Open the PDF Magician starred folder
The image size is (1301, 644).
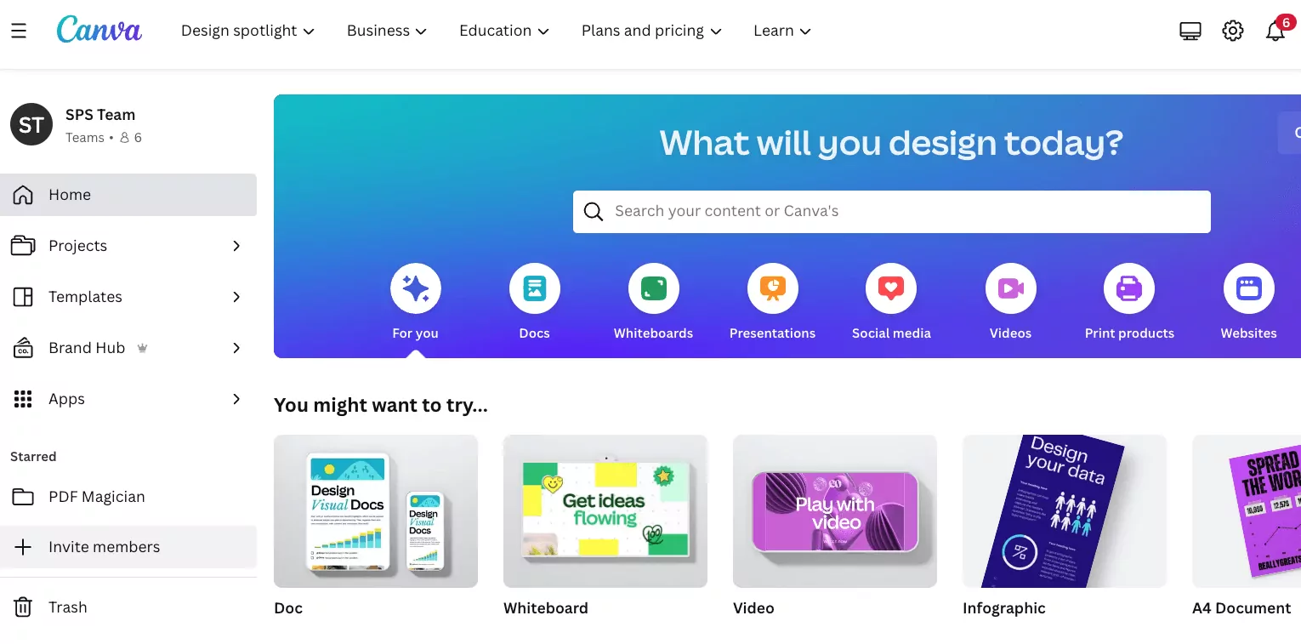(x=128, y=497)
